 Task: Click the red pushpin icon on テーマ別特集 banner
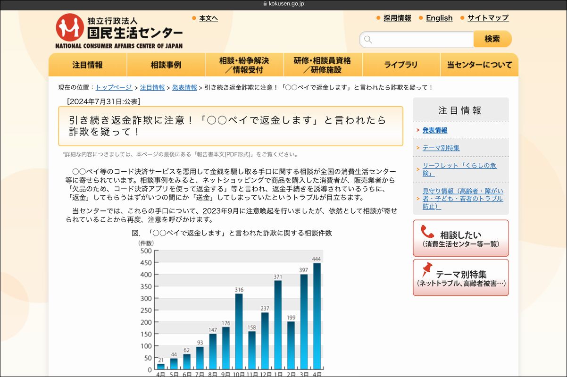click(427, 270)
